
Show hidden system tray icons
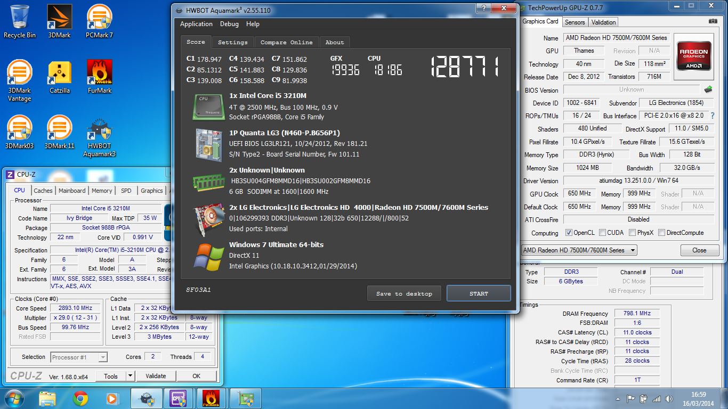(x=618, y=399)
